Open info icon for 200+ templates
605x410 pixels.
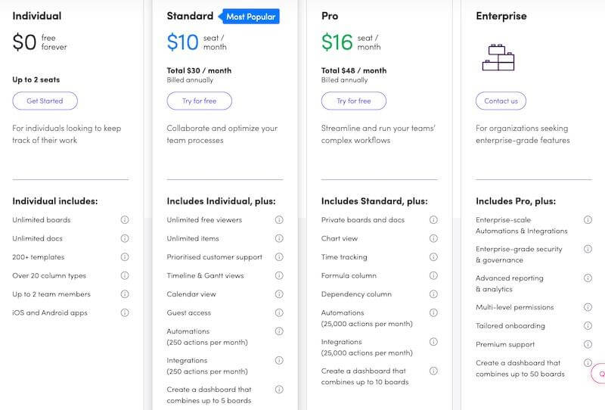125,257
